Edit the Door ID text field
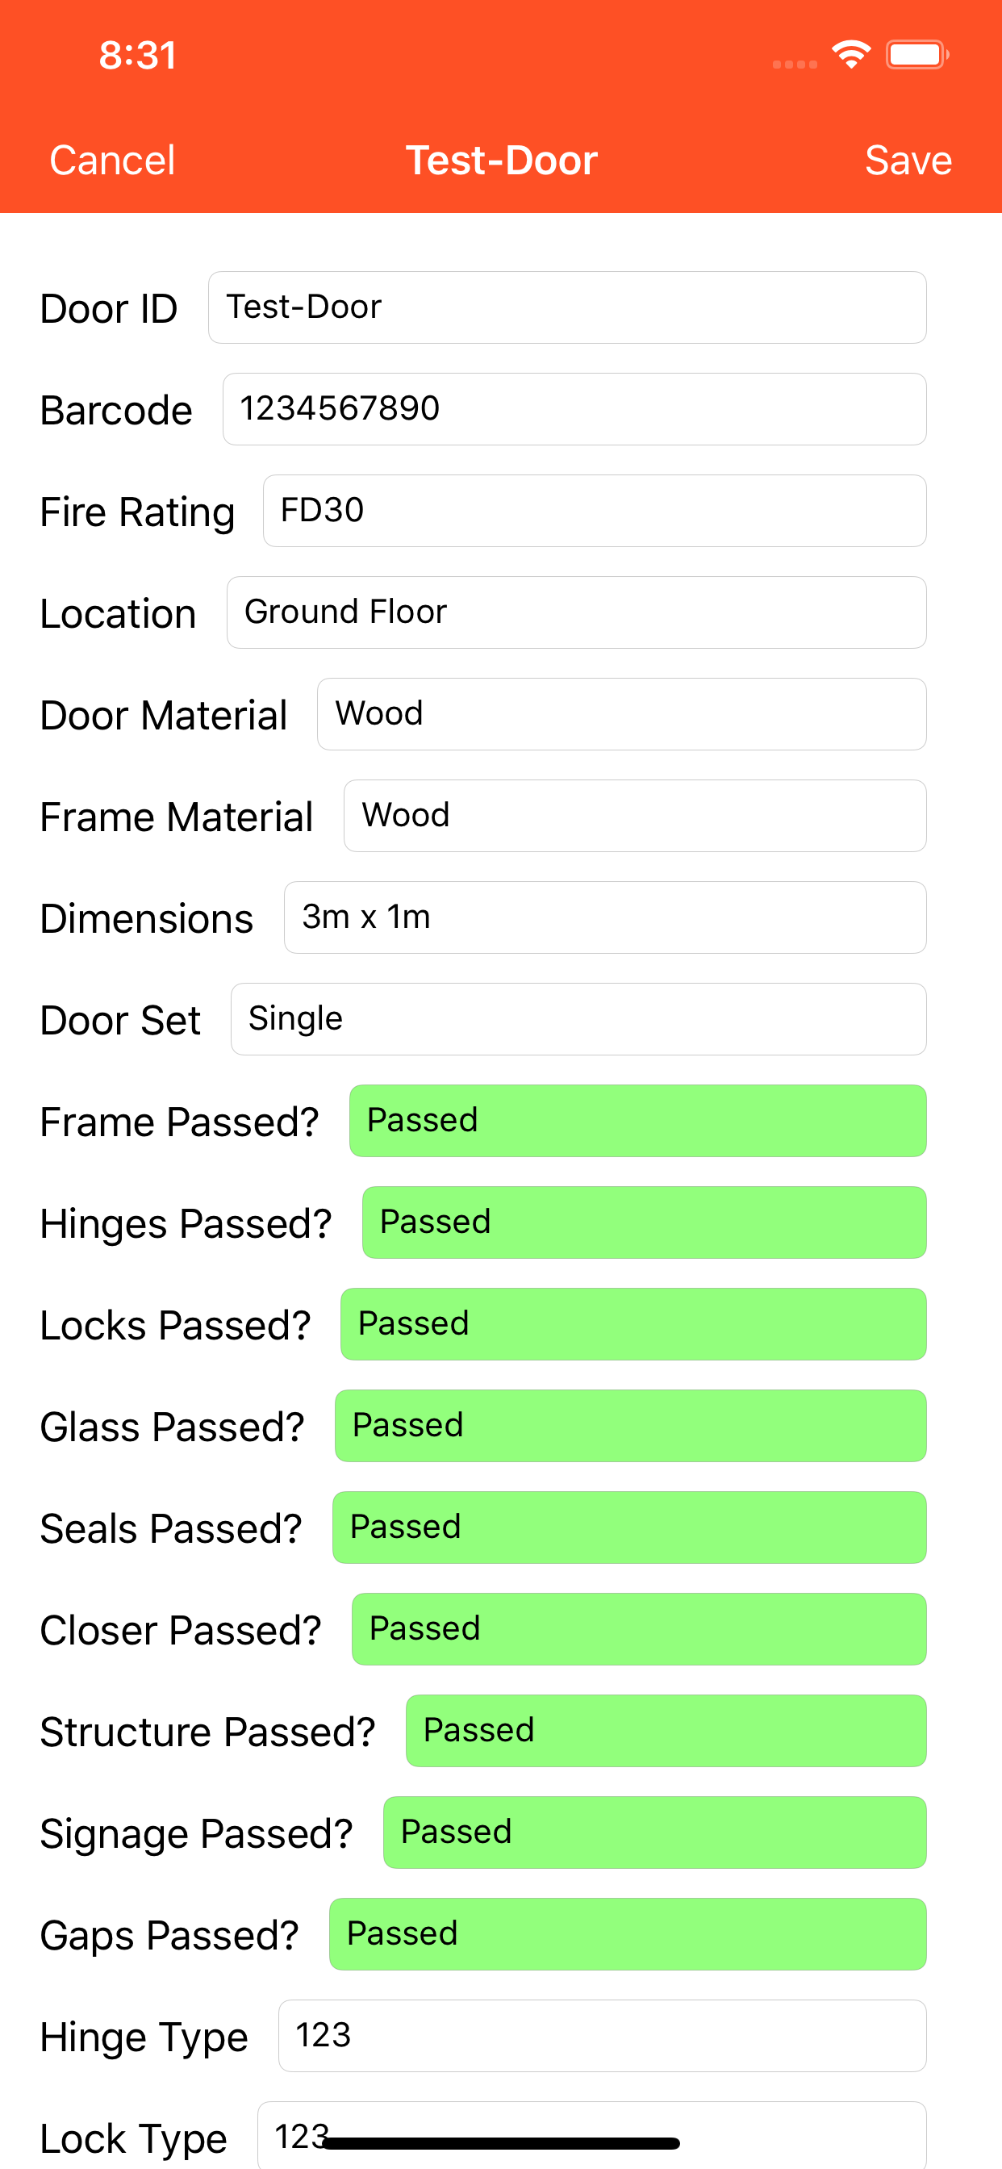The width and height of the screenshot is (1002, 2169). [566, 307]
